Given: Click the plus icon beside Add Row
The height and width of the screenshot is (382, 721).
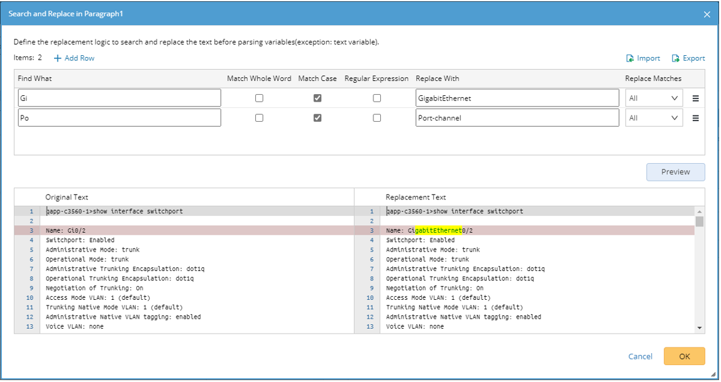Looking at the screenshot, I should coord(57,58).
